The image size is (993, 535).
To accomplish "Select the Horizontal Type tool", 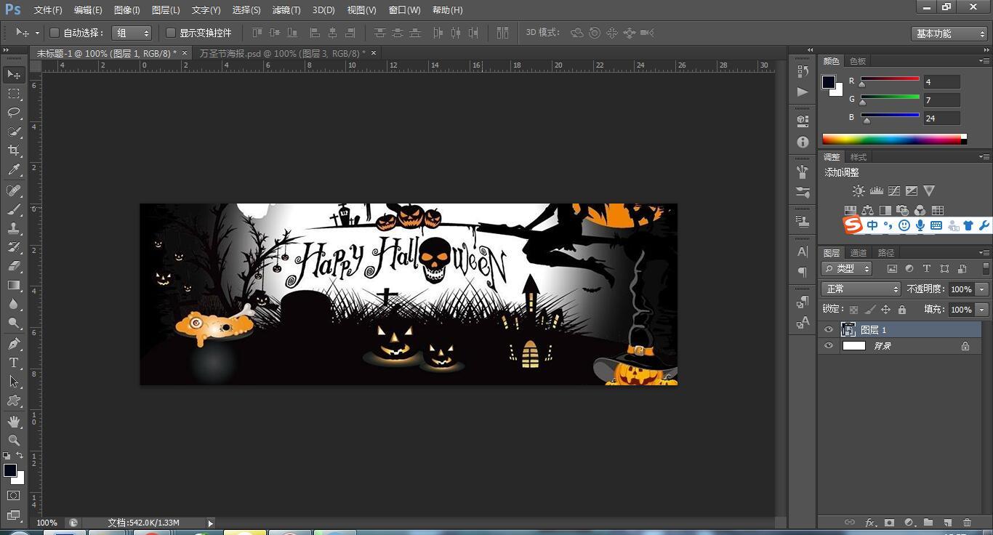I will tap(14, 363).
